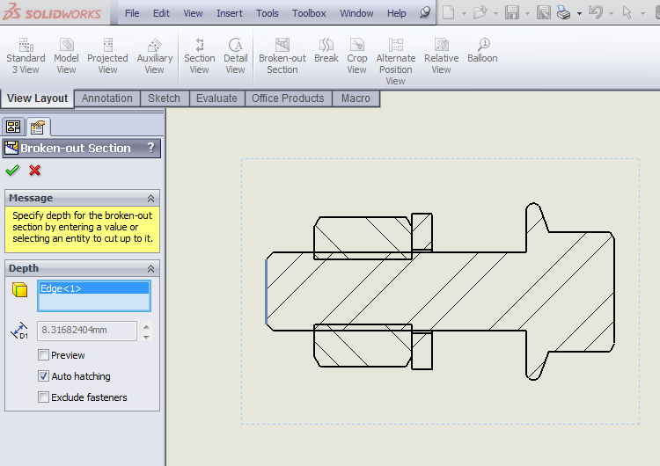Image resolution: width=660 pixels, height=466 pixels.
Task: Switch to the Annotation tab
Action: (x=107, y=98)
